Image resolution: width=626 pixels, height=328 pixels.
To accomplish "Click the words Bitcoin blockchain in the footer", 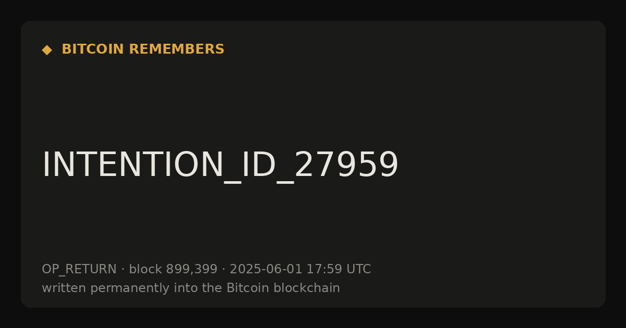I will [x=283, y=288].
